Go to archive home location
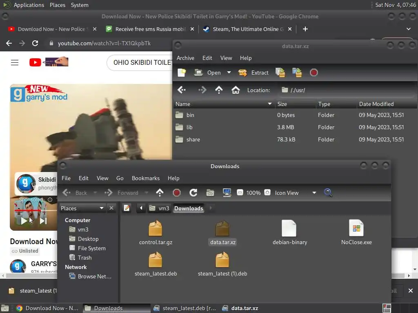 pos(236,90)
